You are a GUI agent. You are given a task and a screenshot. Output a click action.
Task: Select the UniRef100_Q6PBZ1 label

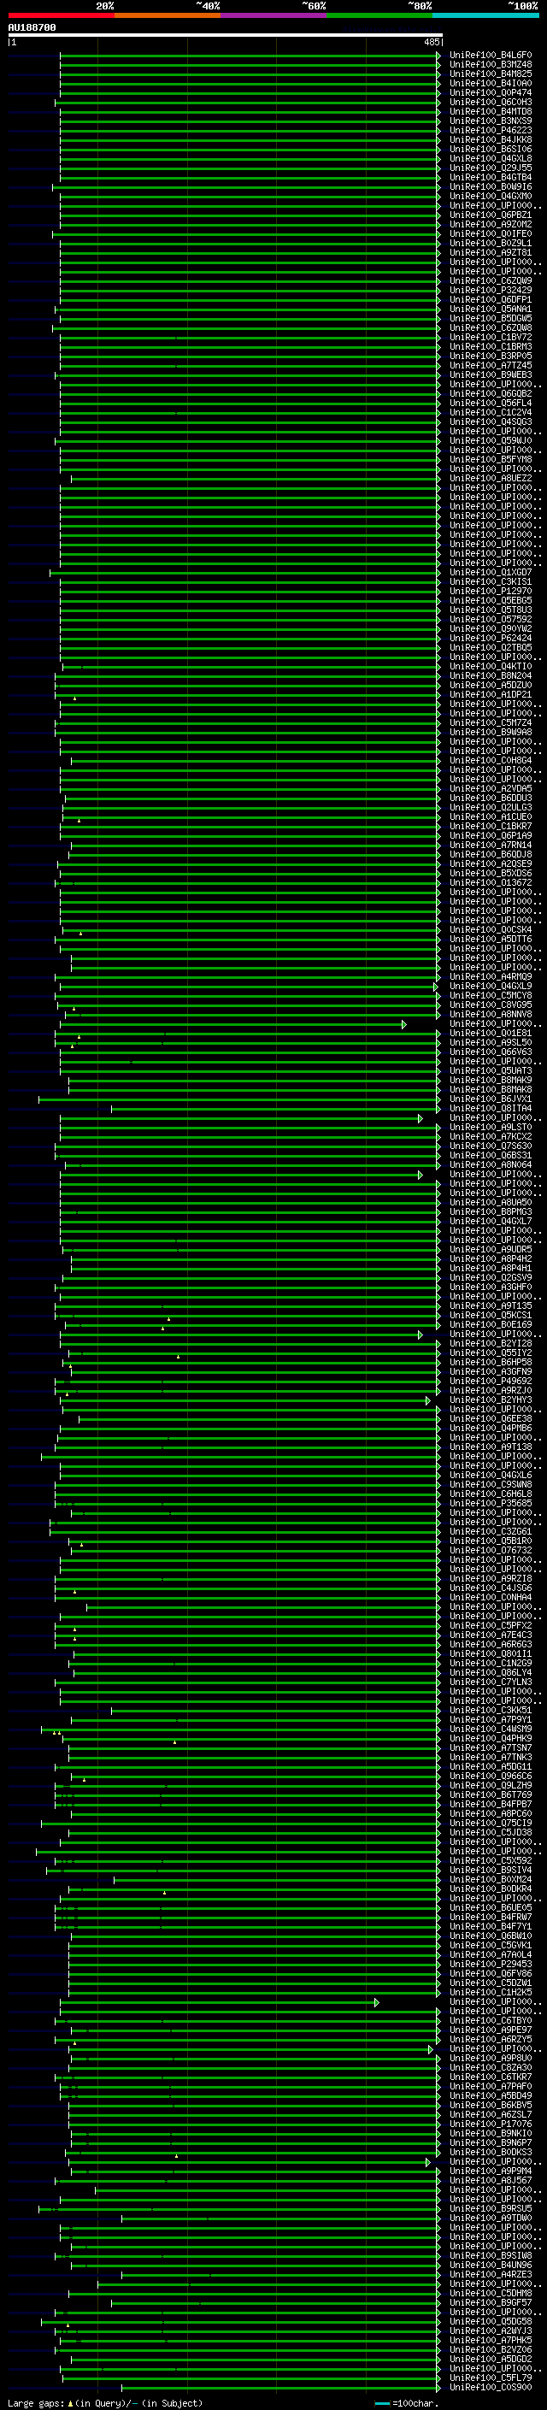[x=491, y=215]
